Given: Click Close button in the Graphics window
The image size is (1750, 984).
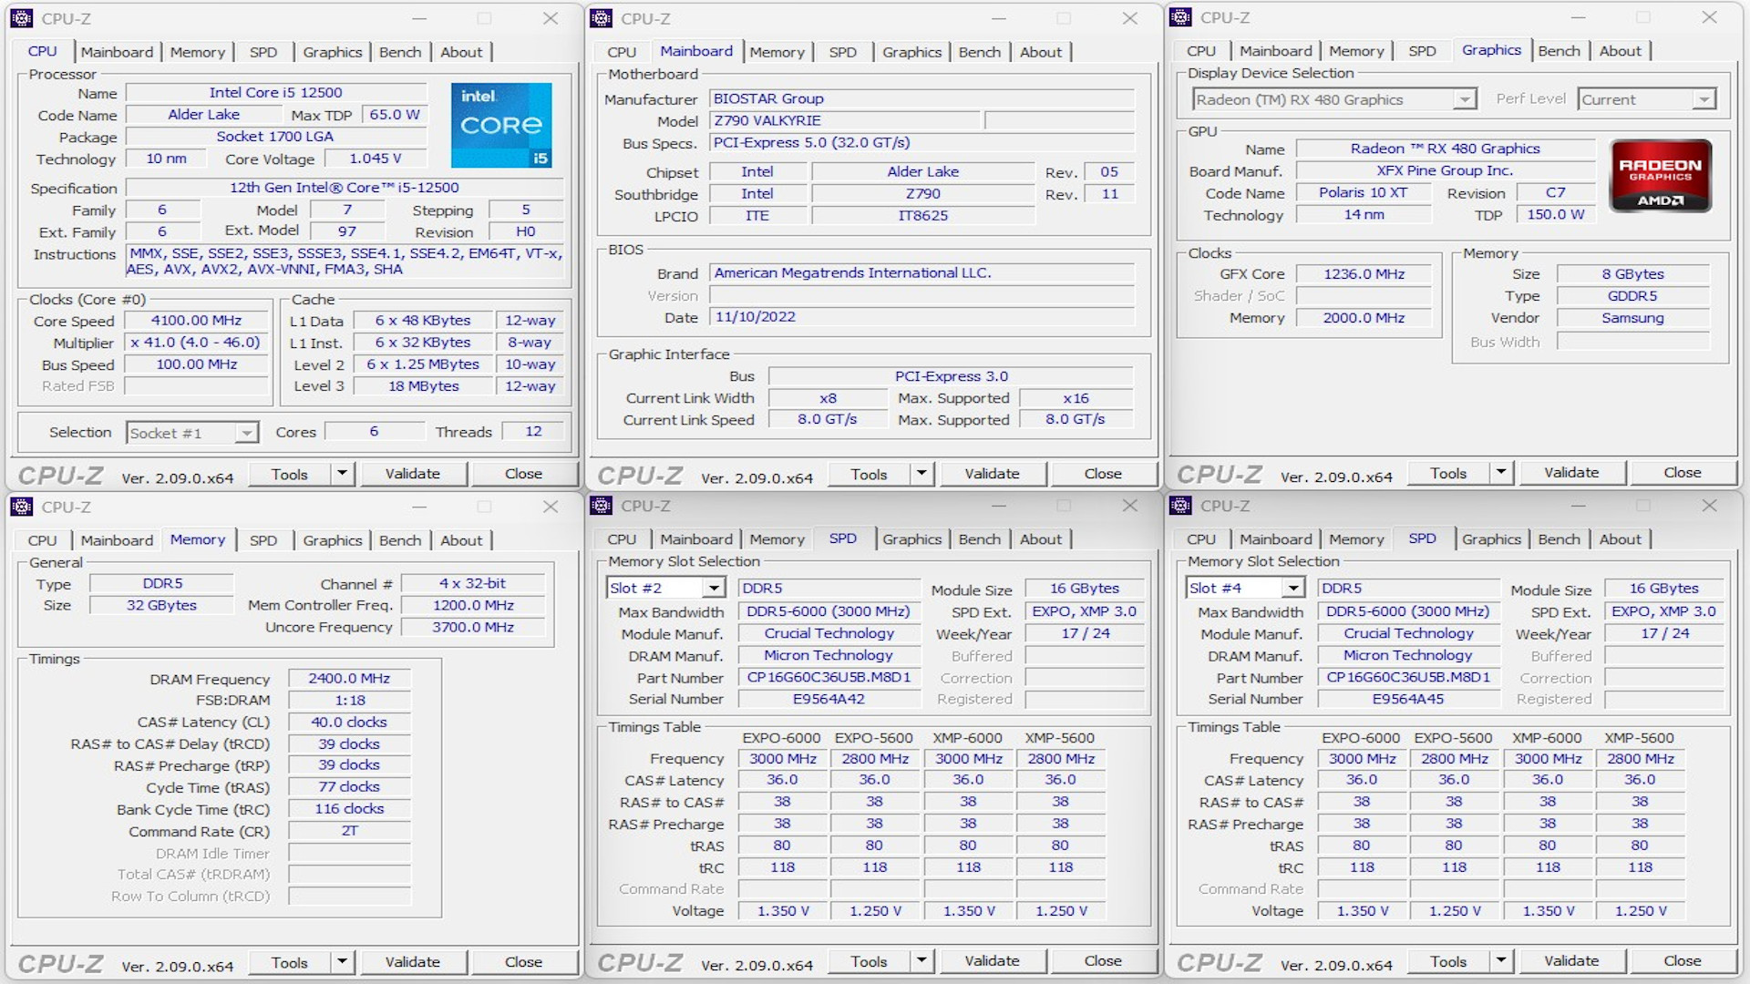Looking at the screenshot, I should 1682,473.
